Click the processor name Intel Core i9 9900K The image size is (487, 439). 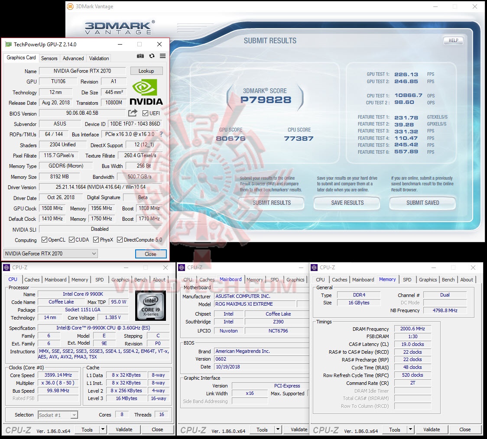click(x=83, y=294)
